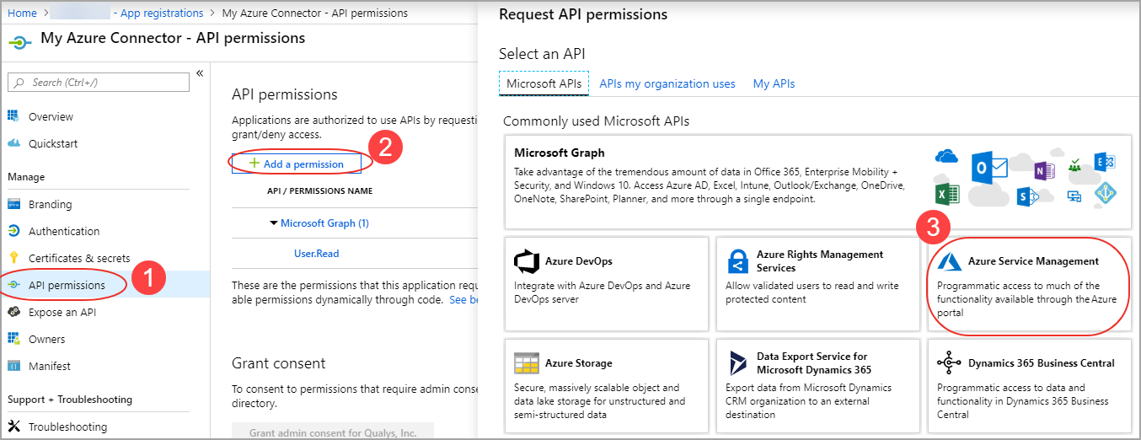Click the Azure Storage table icon
This screenshot has height=440, width=1141.
(x=527, y=364)
